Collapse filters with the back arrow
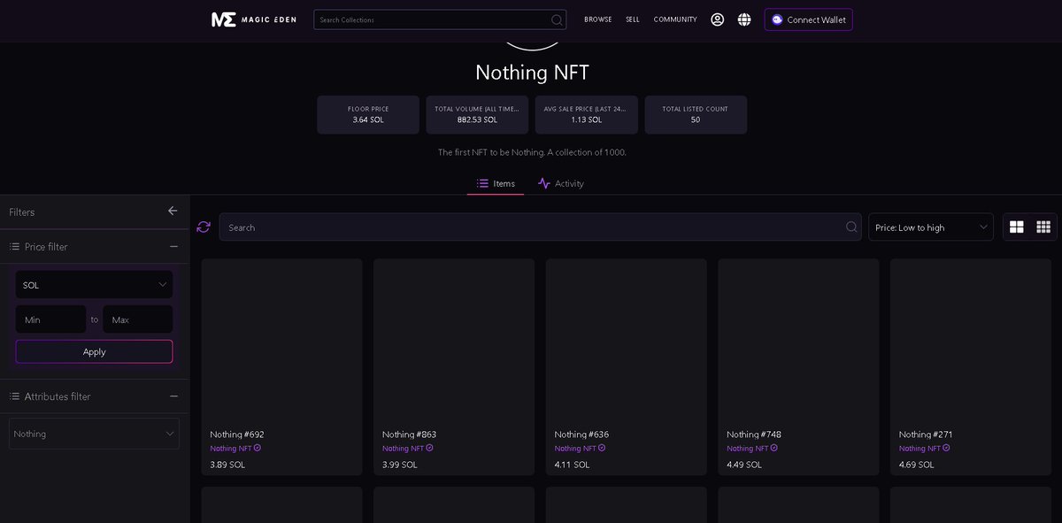The width and height of the screenshot is (1062, 523). click(x=173, y=211)
